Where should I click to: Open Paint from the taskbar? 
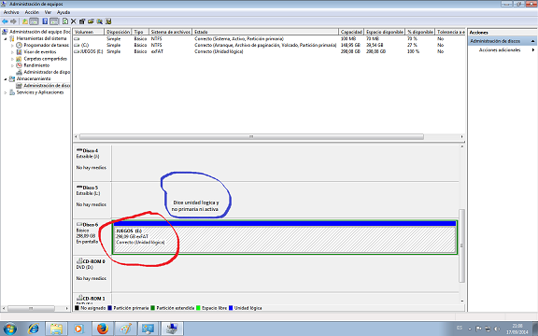click(x=125, y=329)
